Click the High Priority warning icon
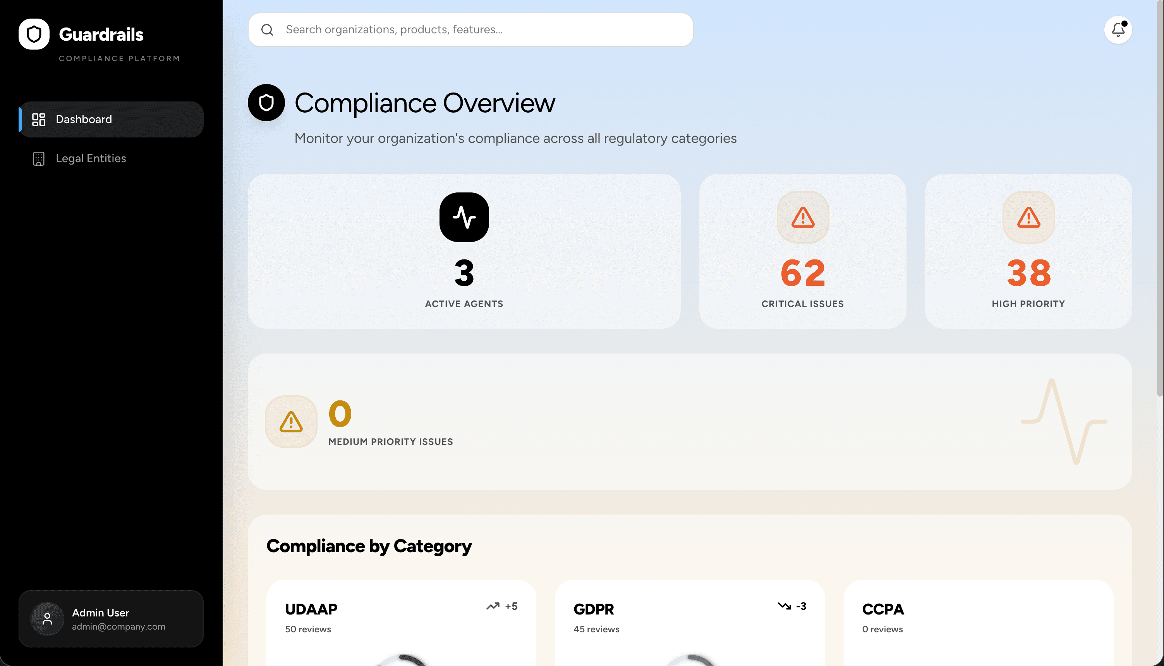Image resolution: width=1164 pixels, height=666 pixels. [1028, 217]
